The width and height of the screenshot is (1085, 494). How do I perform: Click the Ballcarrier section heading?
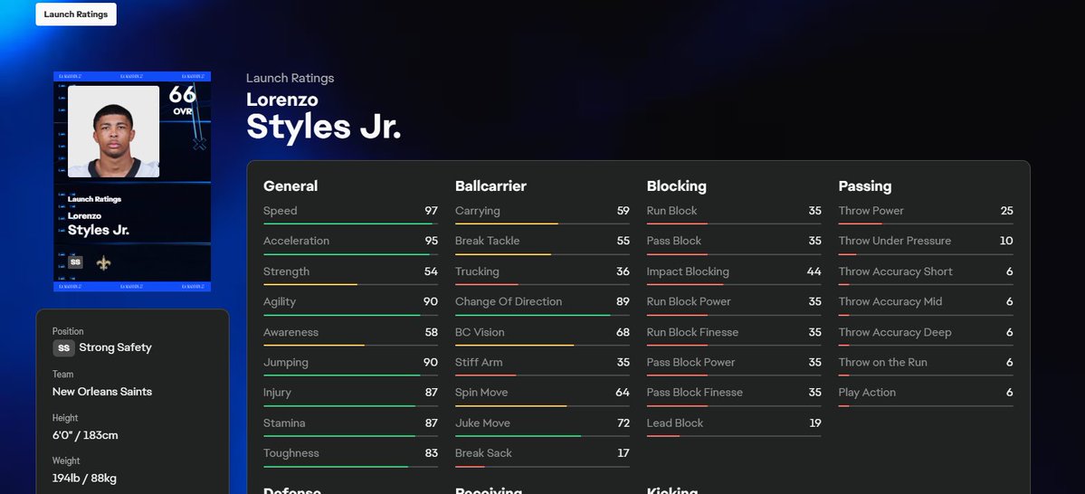point(490,186)
